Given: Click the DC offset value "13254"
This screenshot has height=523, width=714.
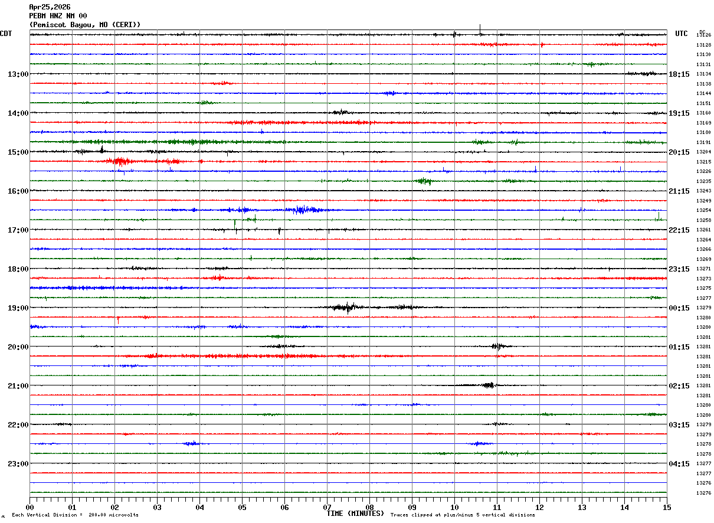Looking at the screenshot, I should (x=703, y=211).
